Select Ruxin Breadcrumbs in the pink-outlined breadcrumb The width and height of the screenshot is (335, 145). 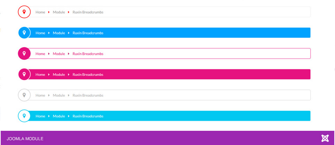(88, 54)
